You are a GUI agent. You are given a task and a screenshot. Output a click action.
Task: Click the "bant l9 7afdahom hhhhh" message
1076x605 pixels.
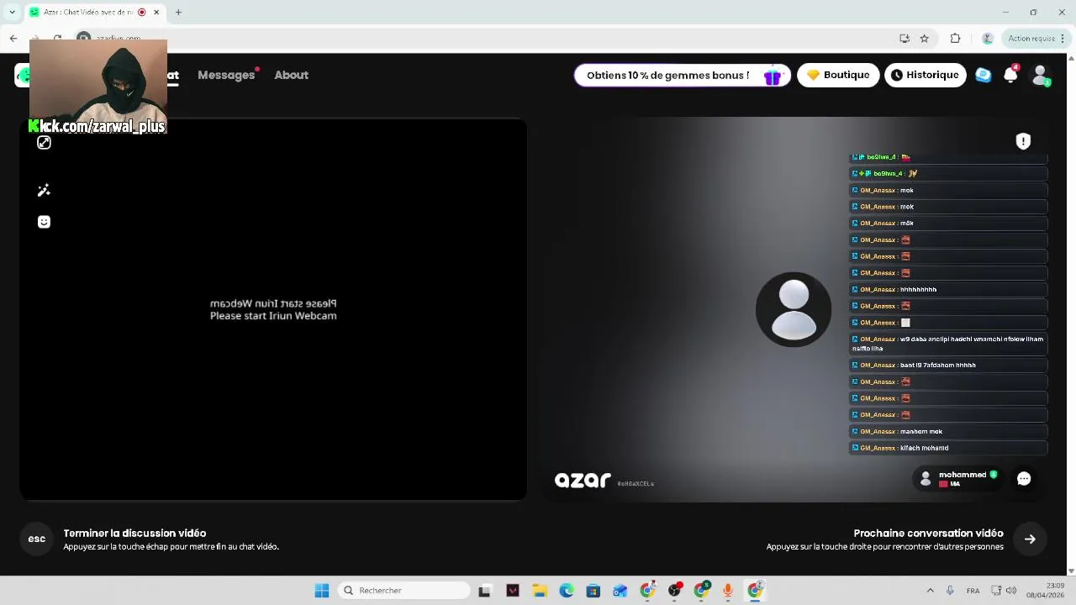pyautogui.click(x=948, y=365)
